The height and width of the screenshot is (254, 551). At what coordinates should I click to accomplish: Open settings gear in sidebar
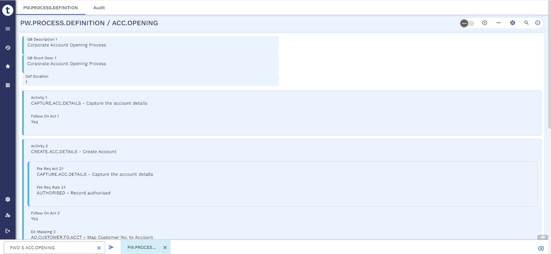click(x=8, y=200)
